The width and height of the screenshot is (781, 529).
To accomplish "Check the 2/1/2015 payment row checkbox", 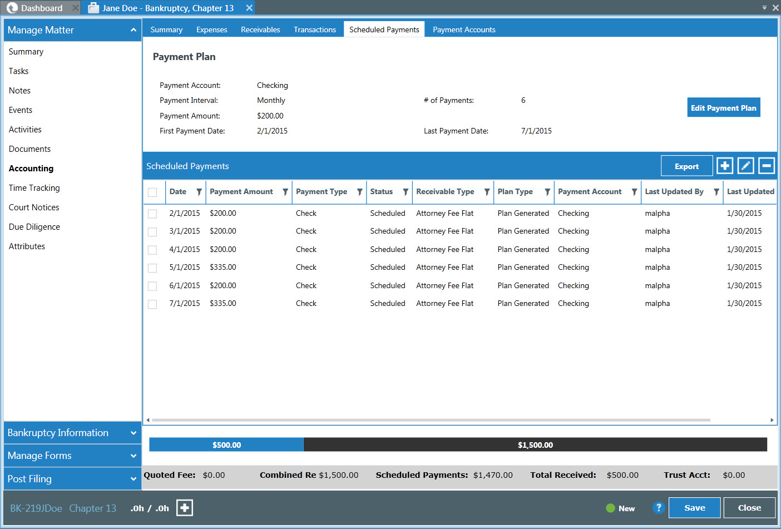I will click(152, 214).
